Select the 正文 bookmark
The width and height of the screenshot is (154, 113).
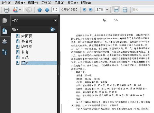point(39,63)
